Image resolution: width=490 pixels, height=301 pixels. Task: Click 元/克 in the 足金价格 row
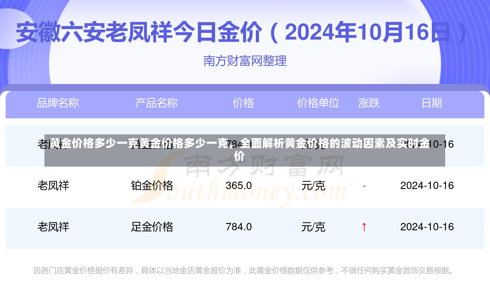[313, 227]
